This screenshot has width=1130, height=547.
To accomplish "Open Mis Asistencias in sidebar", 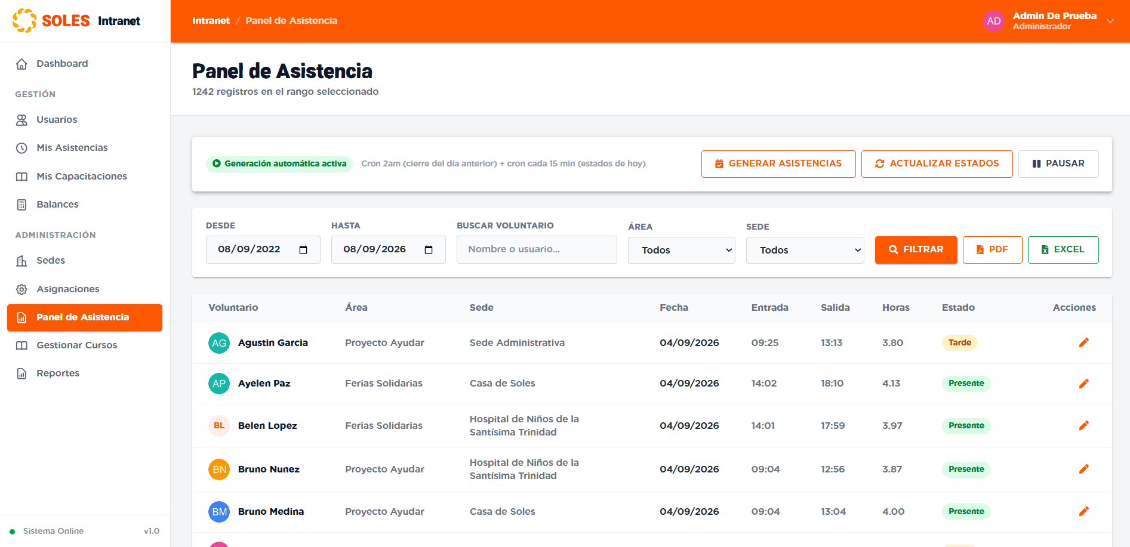I will (x=85, y=148).
